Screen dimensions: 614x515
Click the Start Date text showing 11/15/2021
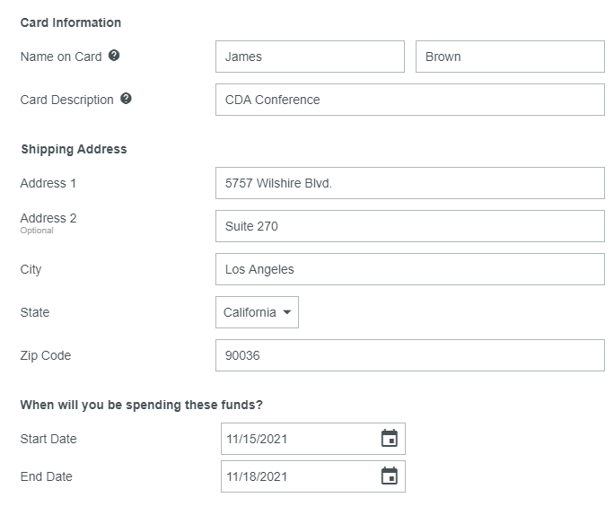257,440
